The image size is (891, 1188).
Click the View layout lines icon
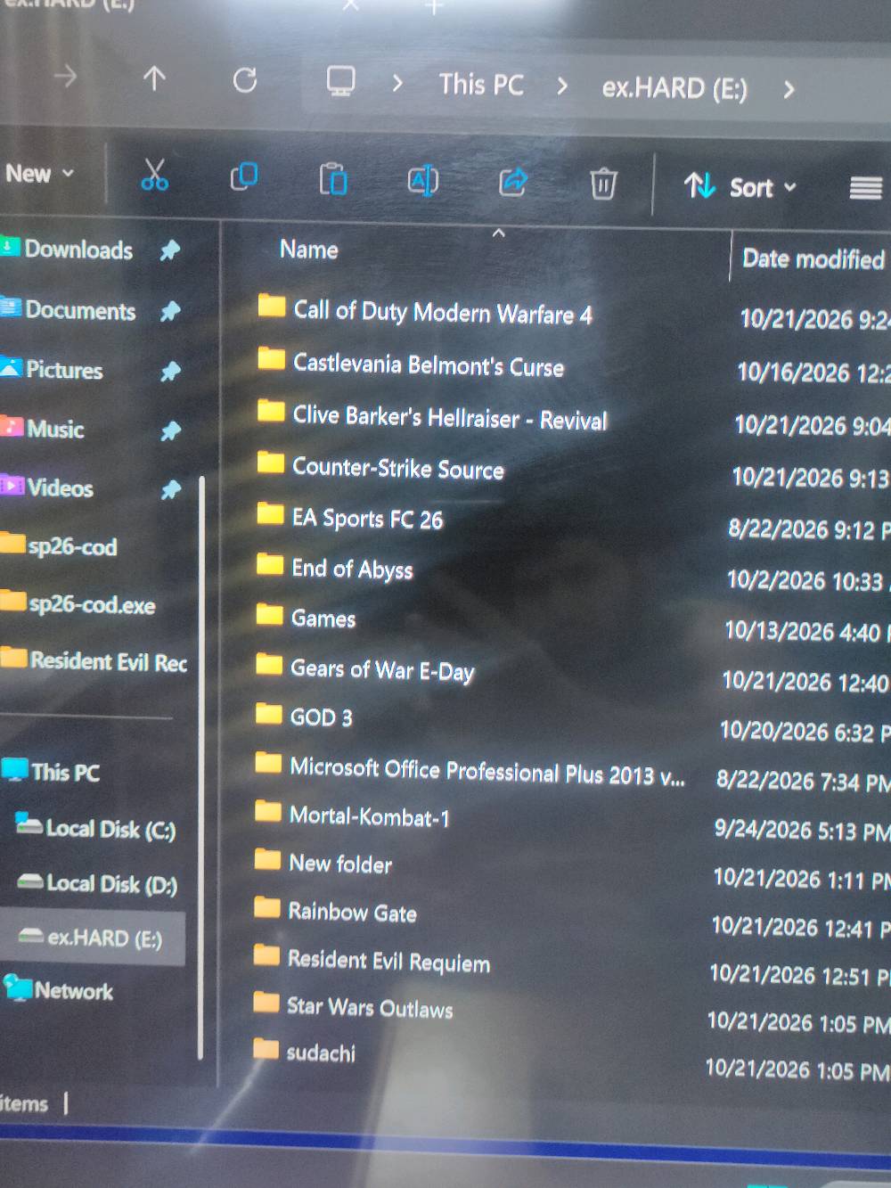click(x=865, y=188)
